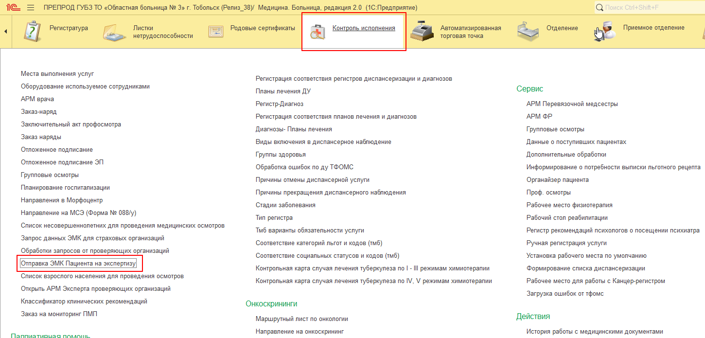Open Отправка ЭМК Пациента на экспертизу
Viewport: 705px width, 338px height.
pyautogui.click(x=79, y=264)
